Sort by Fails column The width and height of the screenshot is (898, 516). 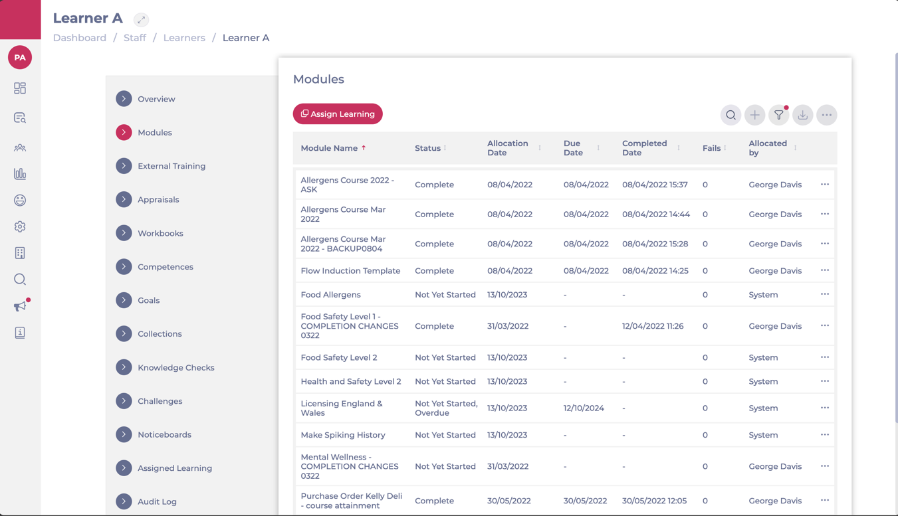(x=715, y=148)
